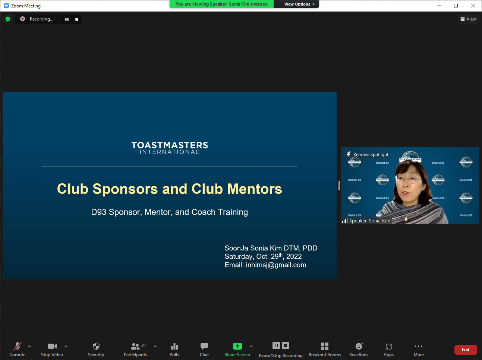Open Breakout Rooms
The height and width of the screenshot is (360, 482).
[x=325, y=349]
